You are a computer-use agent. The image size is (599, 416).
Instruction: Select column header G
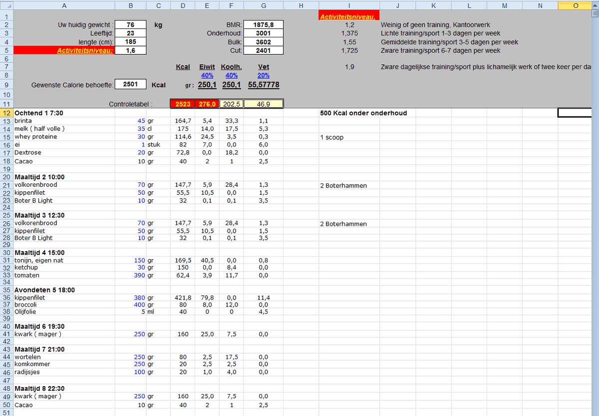click(x=263, y=5)
